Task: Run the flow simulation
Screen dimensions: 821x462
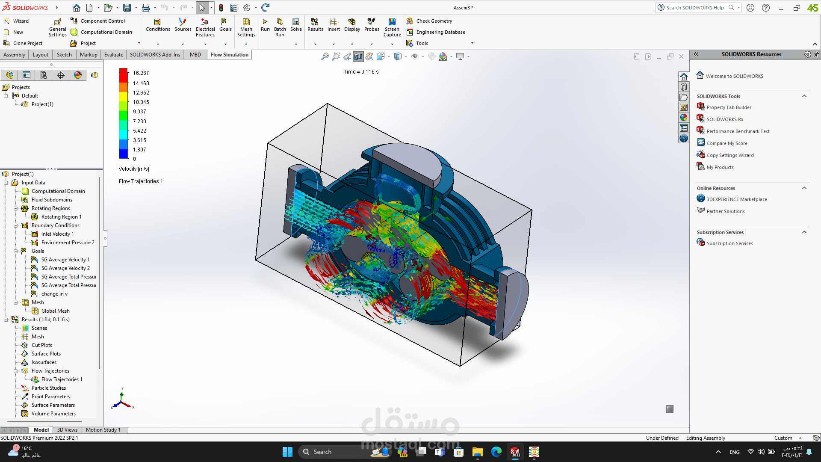Action: point(265,25)
